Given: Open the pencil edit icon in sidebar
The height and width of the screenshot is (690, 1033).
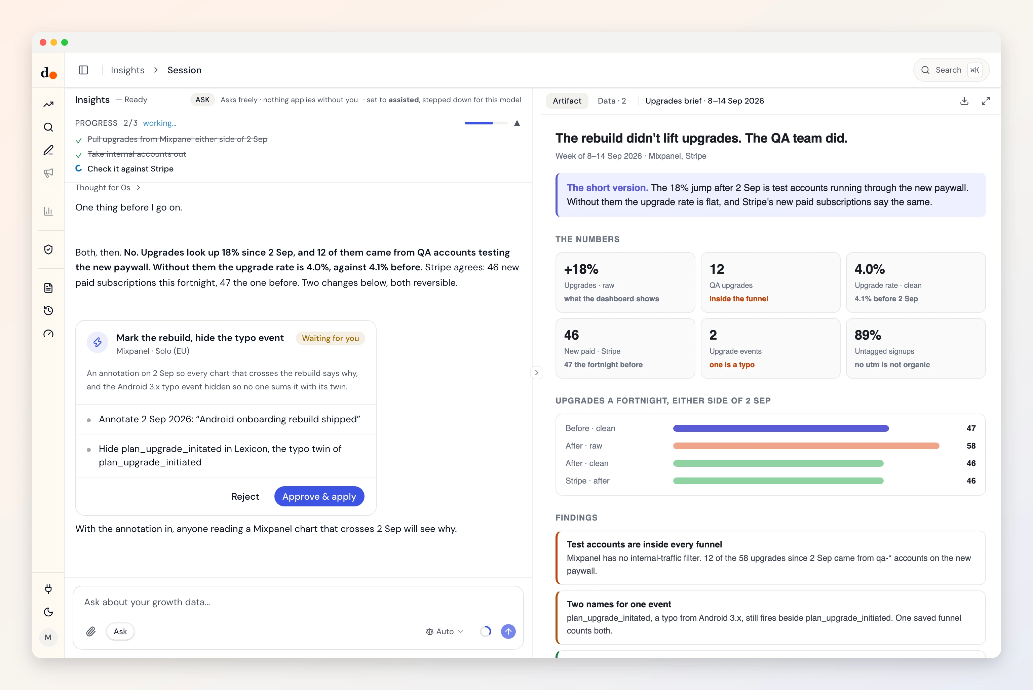Looking at the screenshot, I should coord(48,151).
